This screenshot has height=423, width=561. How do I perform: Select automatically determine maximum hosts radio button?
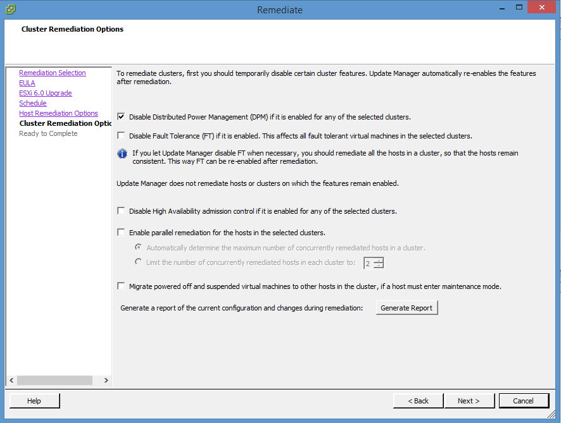pyautogui.click(x=138, y=248)
